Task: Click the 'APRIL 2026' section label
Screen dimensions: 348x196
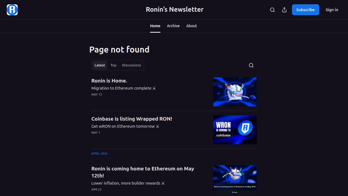Action: 100,154
